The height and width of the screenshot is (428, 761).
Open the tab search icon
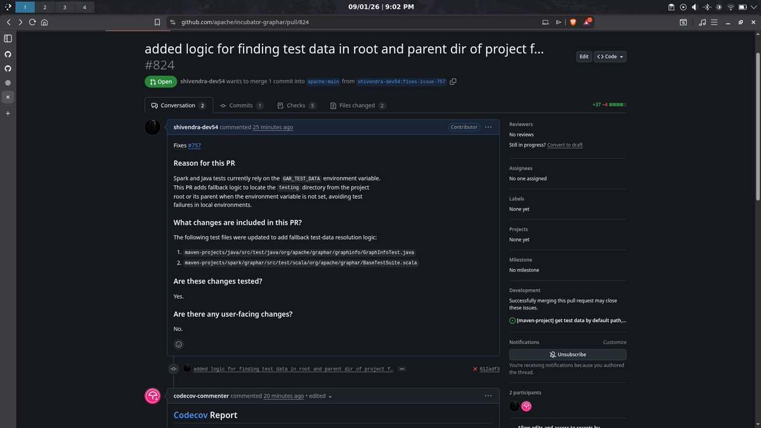683,22
